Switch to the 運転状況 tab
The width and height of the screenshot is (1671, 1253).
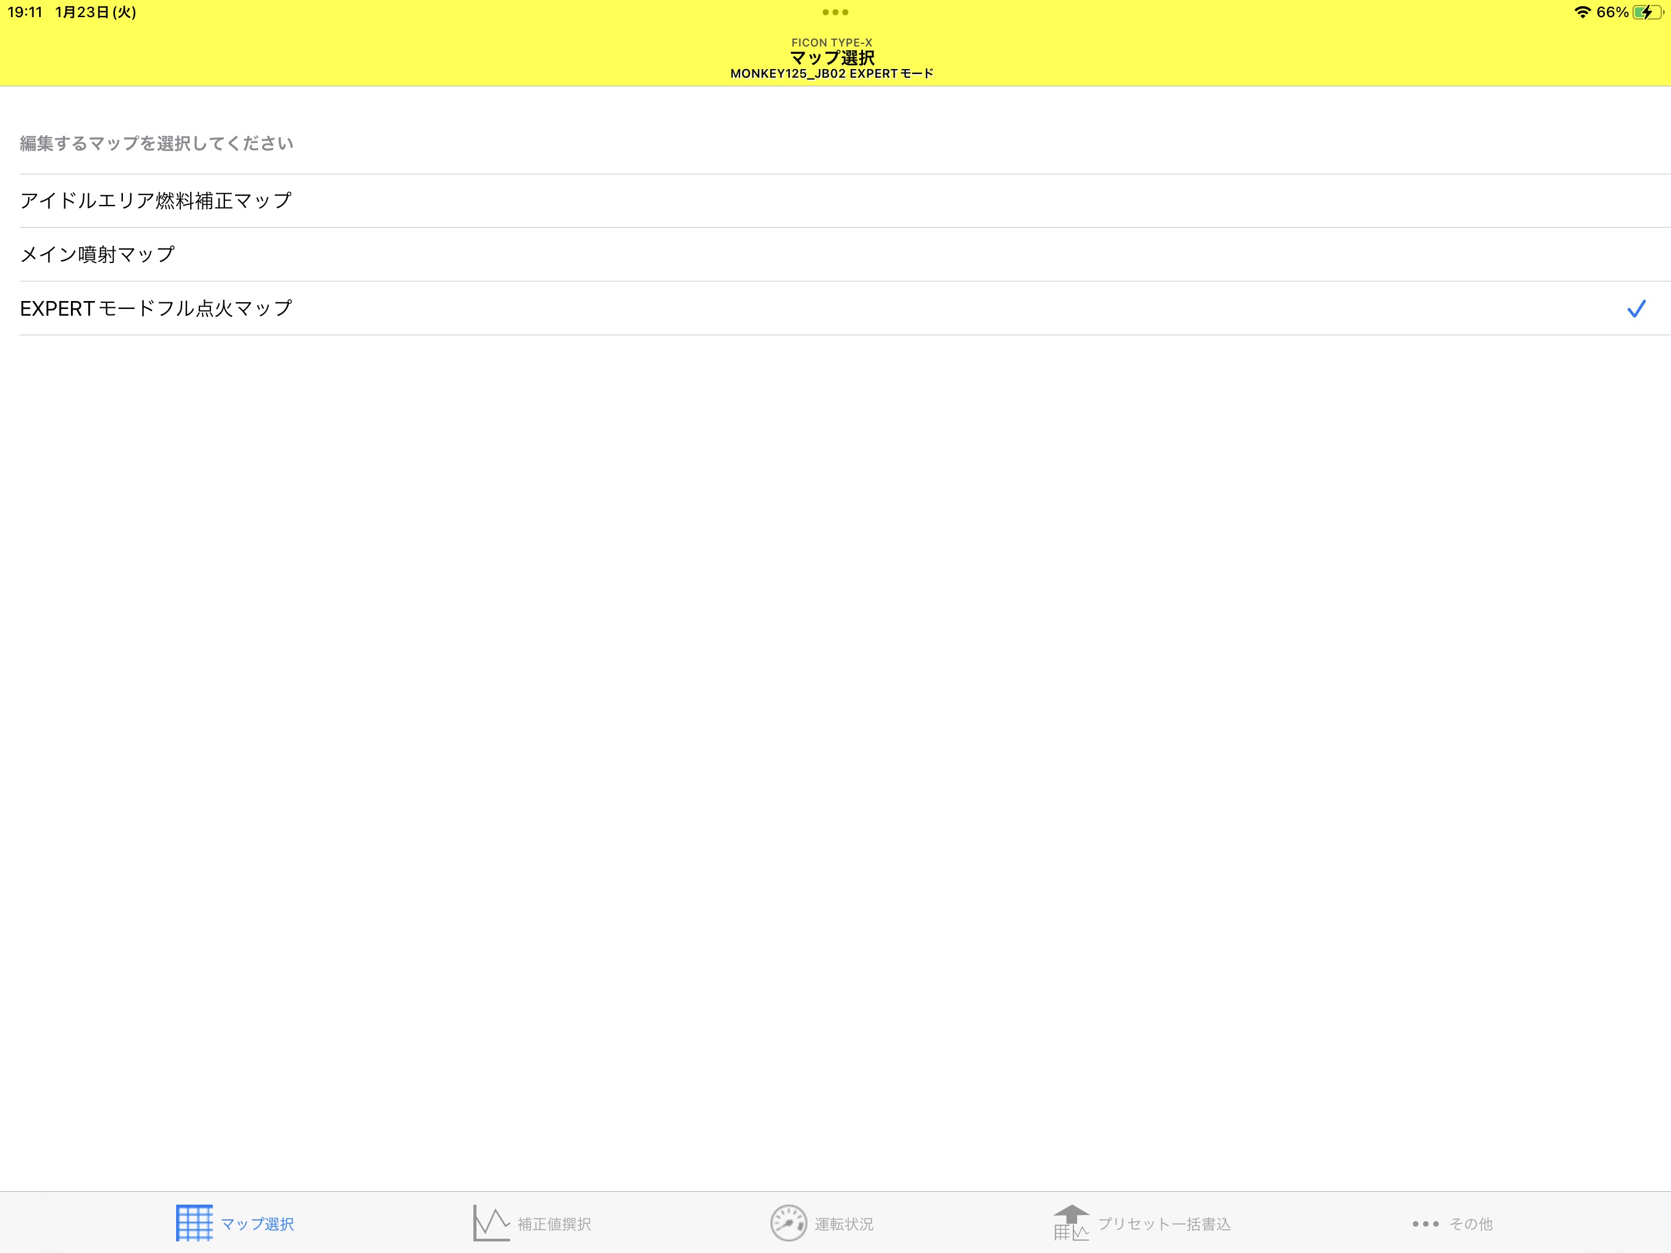pyautogui.click(x=844, y=1224)
